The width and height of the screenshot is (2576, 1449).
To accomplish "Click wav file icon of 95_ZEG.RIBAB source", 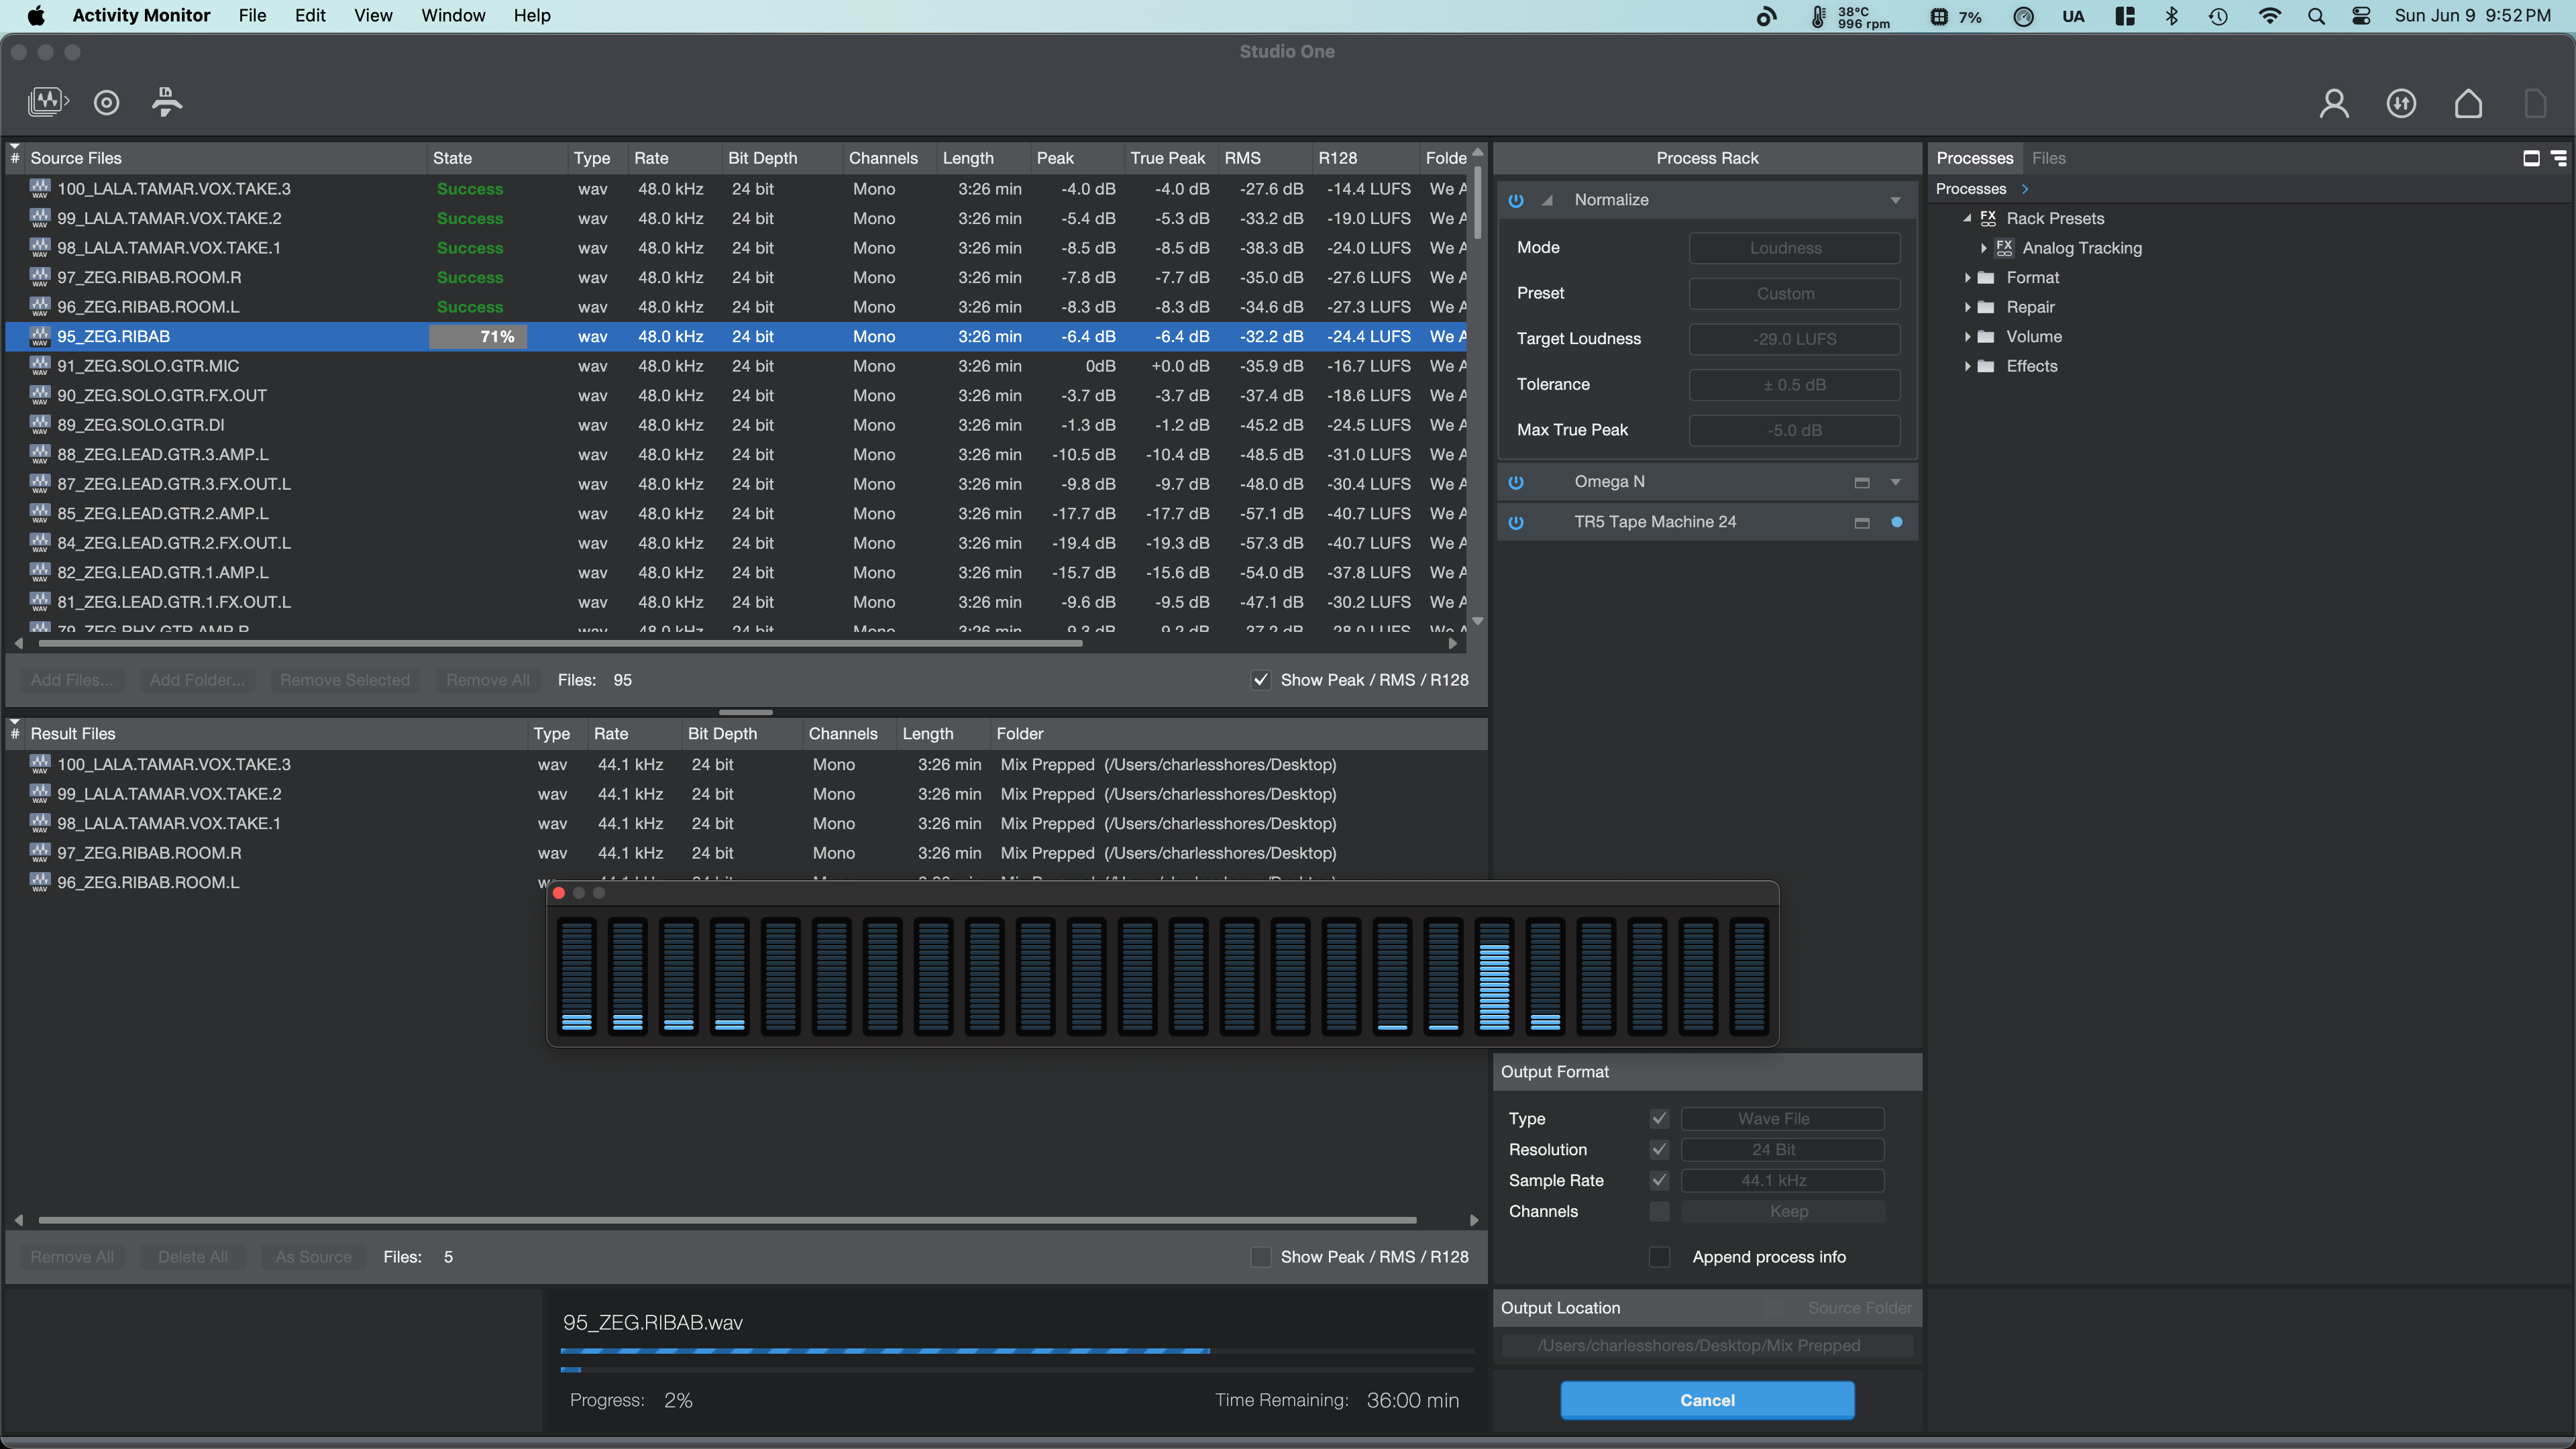I will (40, 336).
